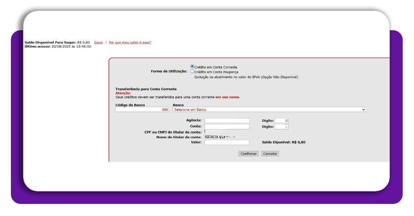Click into the Agência input field
Viewport: 414px width, 216px height.
pyautogui.click(x=227, y=120)
